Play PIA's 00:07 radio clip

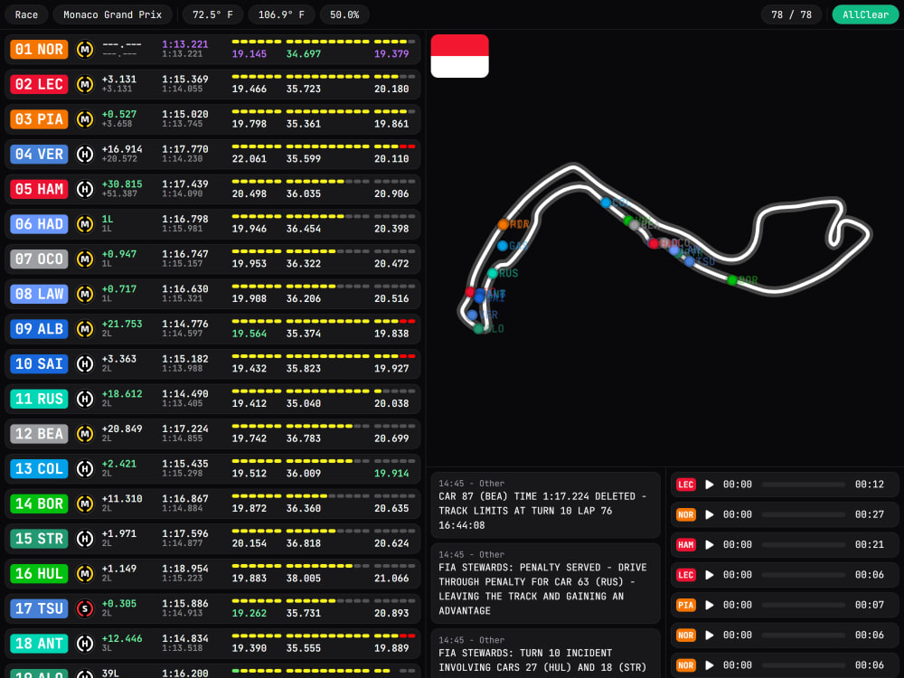tap(710, 605)
